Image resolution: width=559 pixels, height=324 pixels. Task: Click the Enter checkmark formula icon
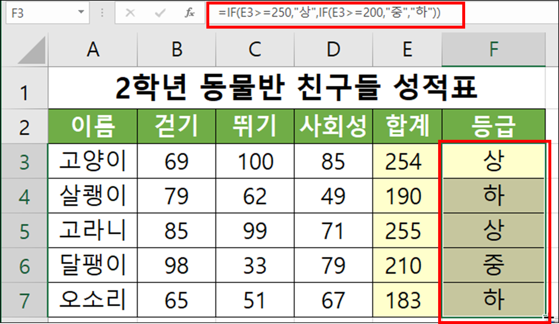(160, 13)
